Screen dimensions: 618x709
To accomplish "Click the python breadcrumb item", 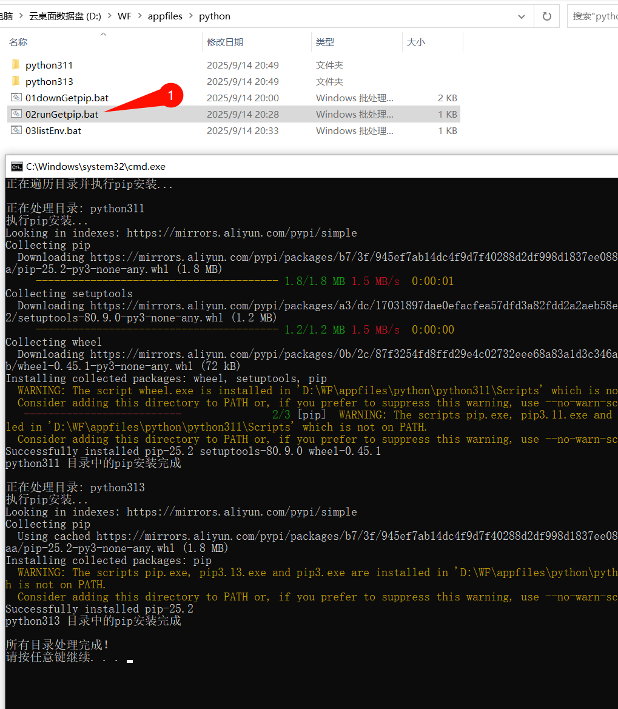I will (214, 16).
